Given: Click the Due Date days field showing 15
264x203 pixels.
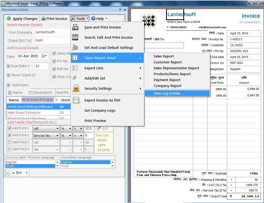Looking at the screenshot, I should (x=41, y=66).
